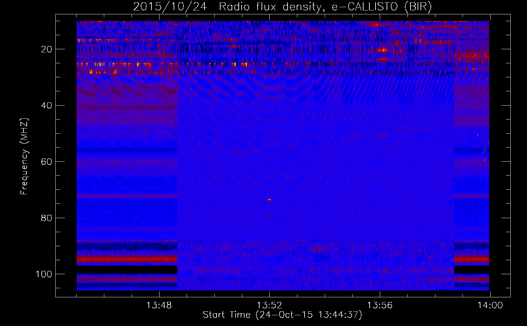Click the y-axis tick label "40"
This screenshot has height=326, width=527.
tap(47, 106)
